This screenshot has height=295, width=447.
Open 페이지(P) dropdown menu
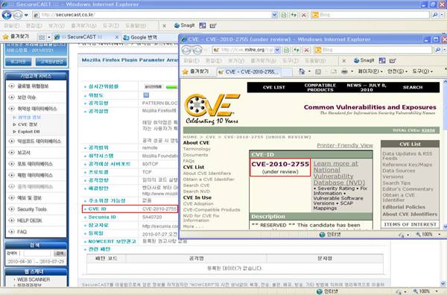point(370,72)
